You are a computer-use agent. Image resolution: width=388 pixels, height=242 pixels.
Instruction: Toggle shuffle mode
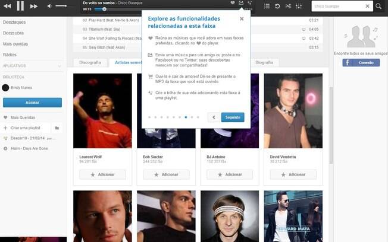point(288,6)
